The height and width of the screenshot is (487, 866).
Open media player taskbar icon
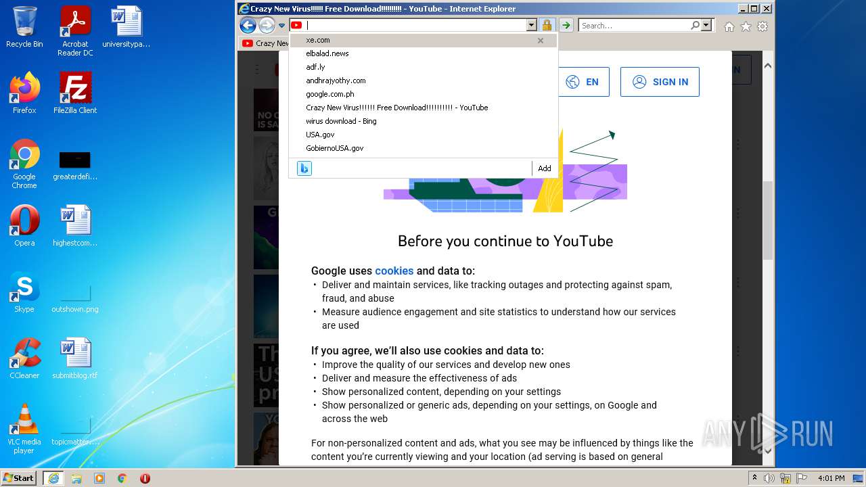99,478
